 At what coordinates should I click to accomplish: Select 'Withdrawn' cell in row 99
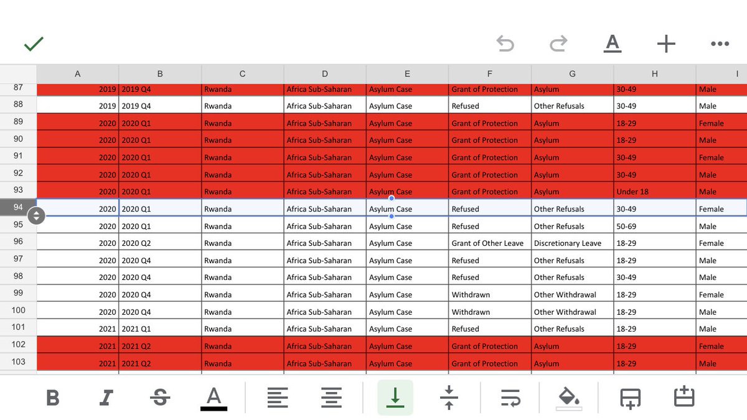(490, 294)
